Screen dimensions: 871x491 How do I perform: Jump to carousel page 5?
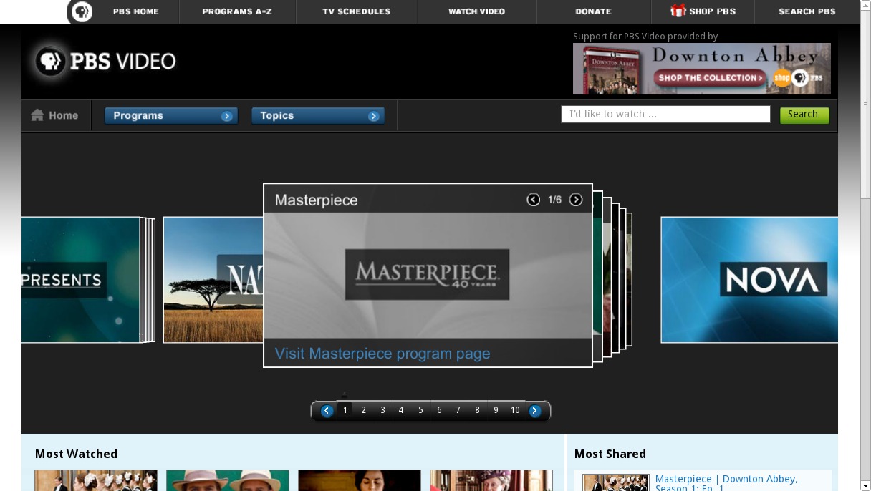[x=420, y=410]
